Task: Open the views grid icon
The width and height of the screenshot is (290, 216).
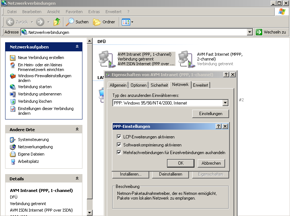Action: (126, 22)
